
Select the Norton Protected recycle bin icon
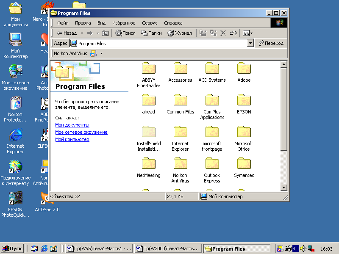tap(15, 109)
